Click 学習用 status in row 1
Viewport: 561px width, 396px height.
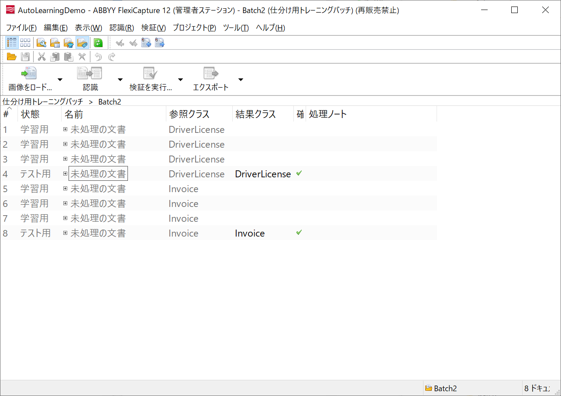(34, 129)
